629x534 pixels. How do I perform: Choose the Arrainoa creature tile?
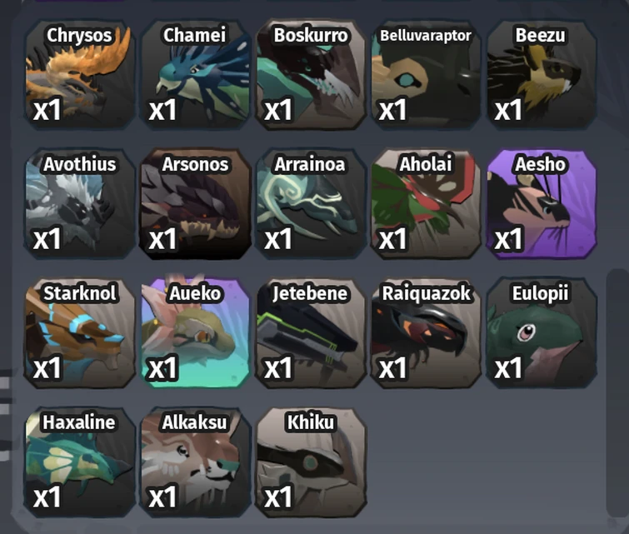(x=311, y=204)
